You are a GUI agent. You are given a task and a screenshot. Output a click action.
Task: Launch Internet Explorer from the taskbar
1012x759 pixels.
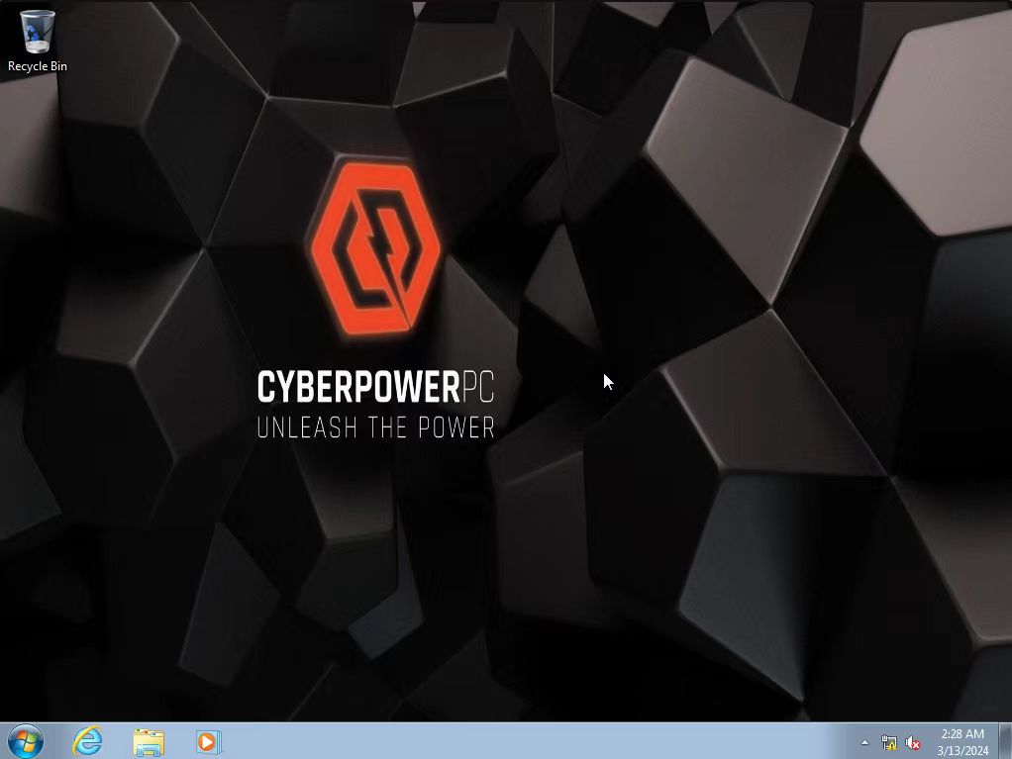click(87, 741)
